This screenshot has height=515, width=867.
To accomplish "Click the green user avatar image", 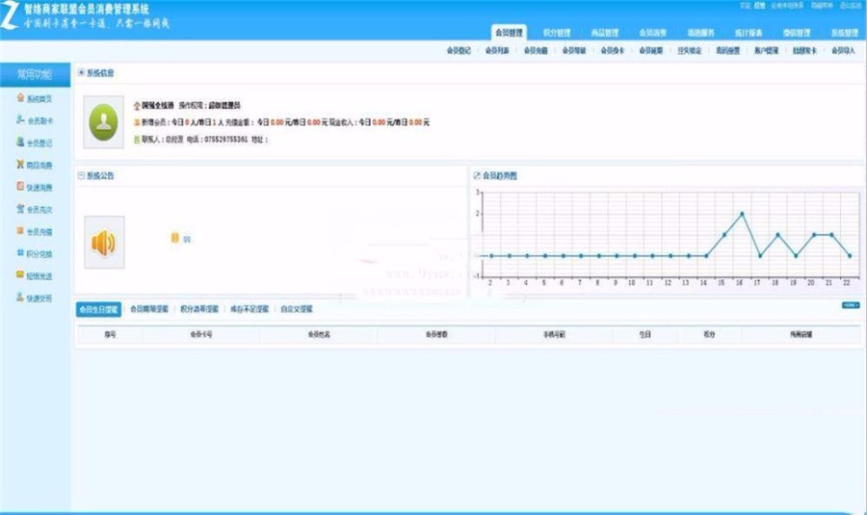I will coord(103,122).
